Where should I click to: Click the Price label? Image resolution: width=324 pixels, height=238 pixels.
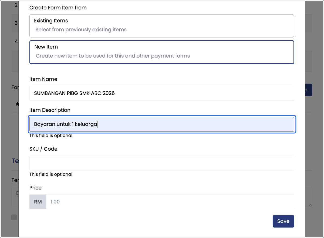tap(35, 188)
